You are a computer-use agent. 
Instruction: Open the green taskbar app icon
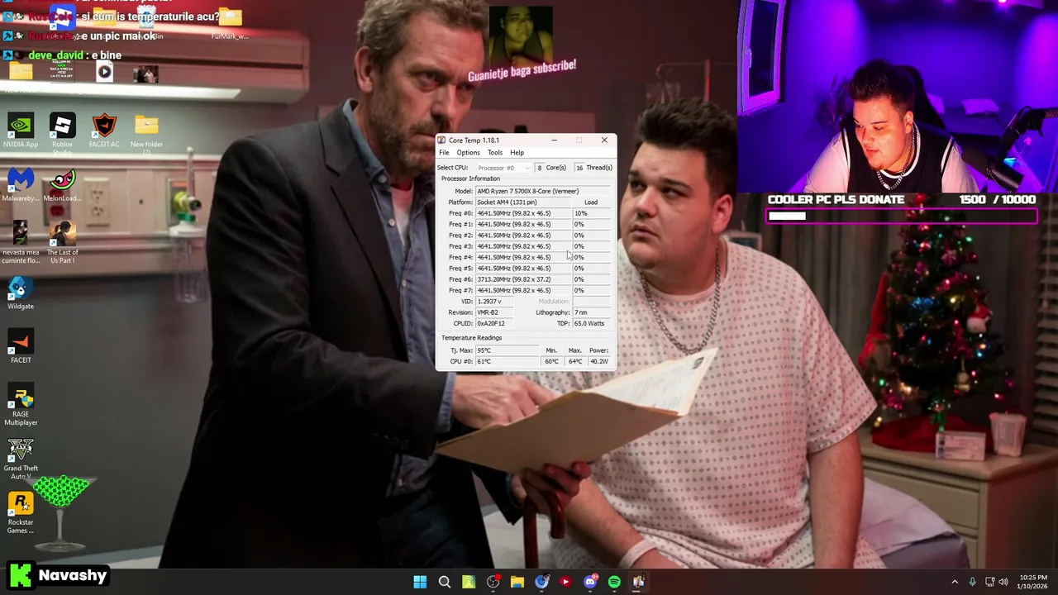coord(469,582)
